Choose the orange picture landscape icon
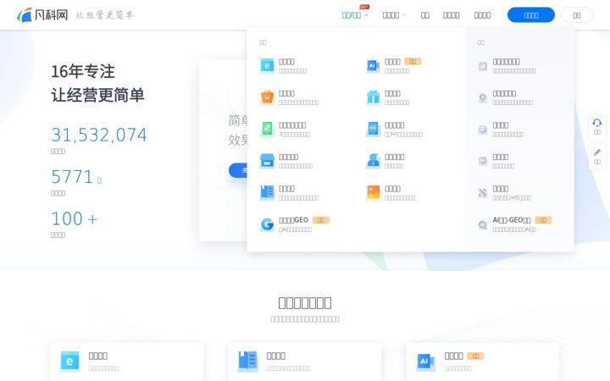This screenshot has width=610, height=381. pos(373,192)
